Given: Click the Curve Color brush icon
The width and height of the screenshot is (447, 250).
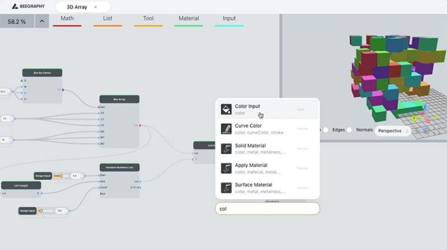Looking at the screenshot, I should 226,129.
